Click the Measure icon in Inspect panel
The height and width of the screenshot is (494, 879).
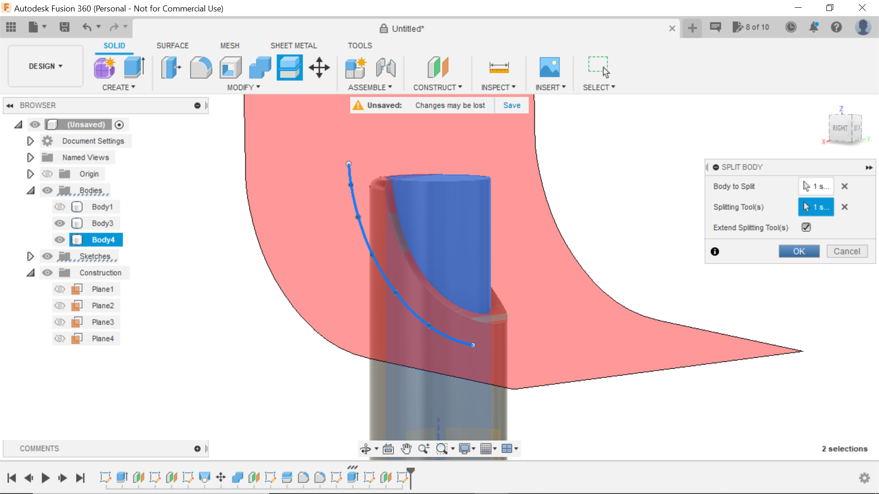click(x=499, y=67)
